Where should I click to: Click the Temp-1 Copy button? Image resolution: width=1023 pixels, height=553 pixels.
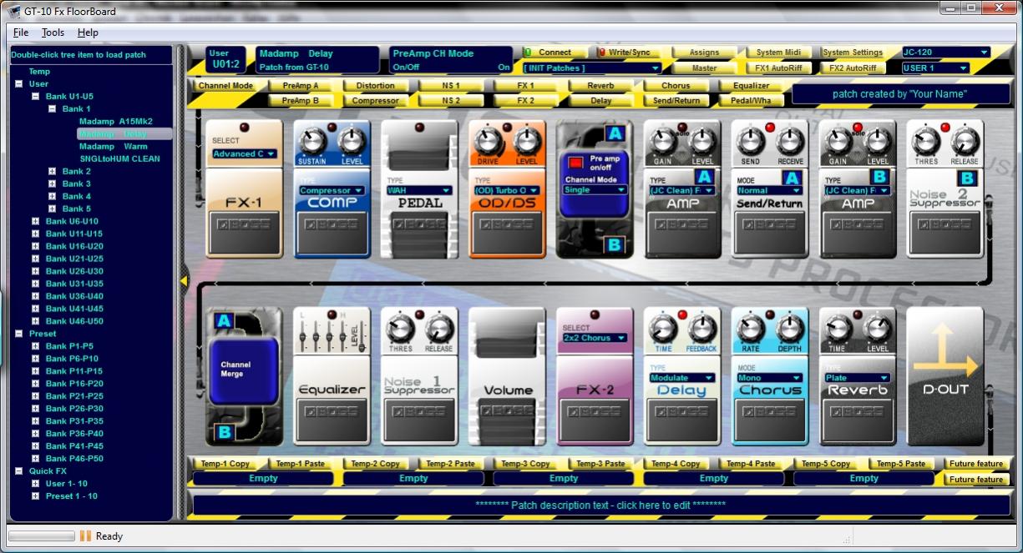pos(228,464)
